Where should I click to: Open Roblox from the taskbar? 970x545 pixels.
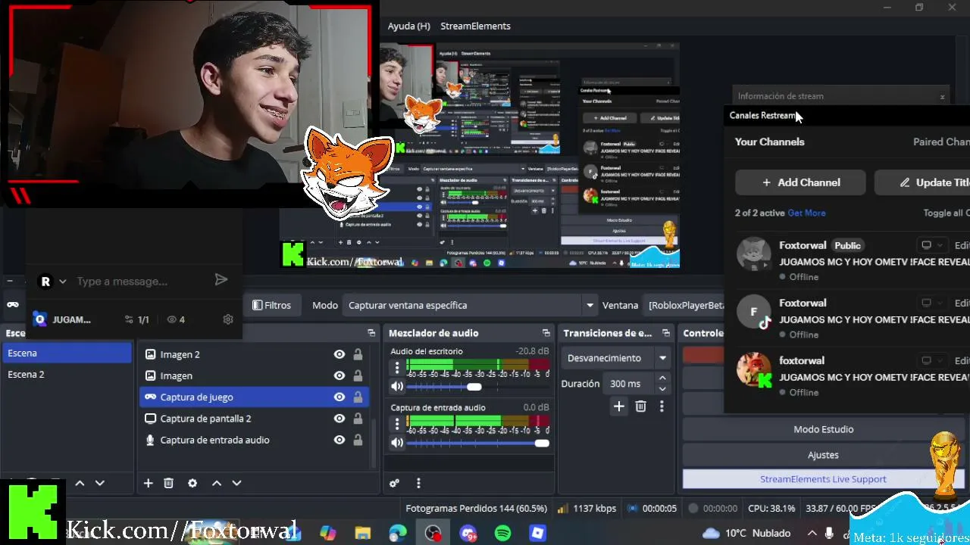pos(537,533)
